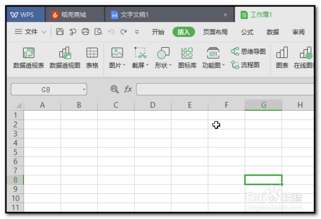
Task: Select the 插入 ribbon tab
Action: [x=184, y=32]
